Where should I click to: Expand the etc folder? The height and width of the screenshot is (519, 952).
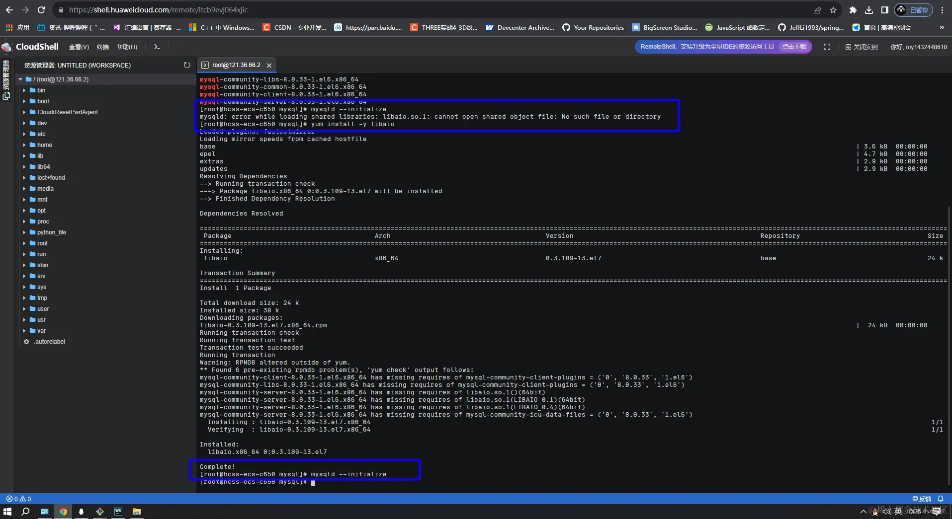[24, 134]
